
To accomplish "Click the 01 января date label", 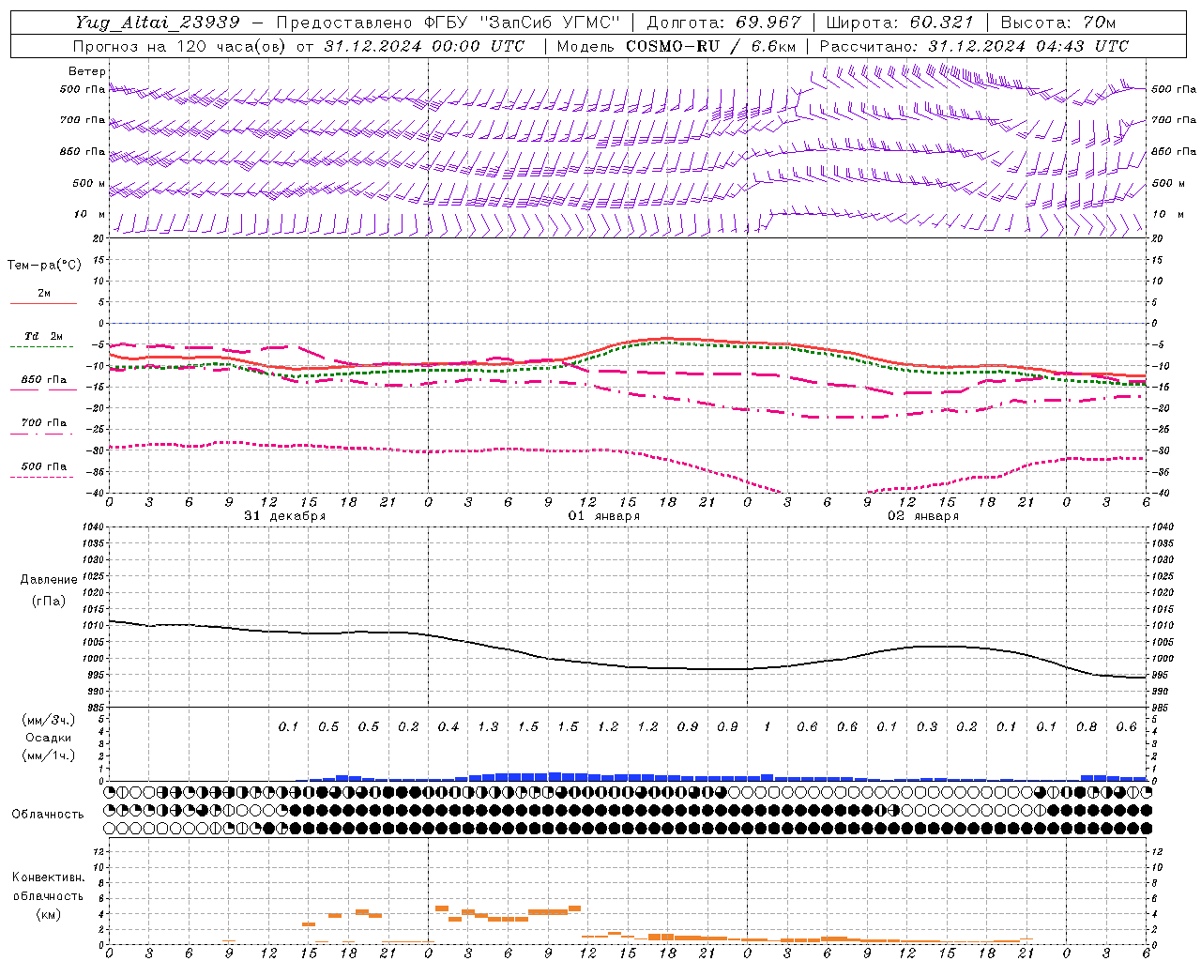I will click(604, 516).
